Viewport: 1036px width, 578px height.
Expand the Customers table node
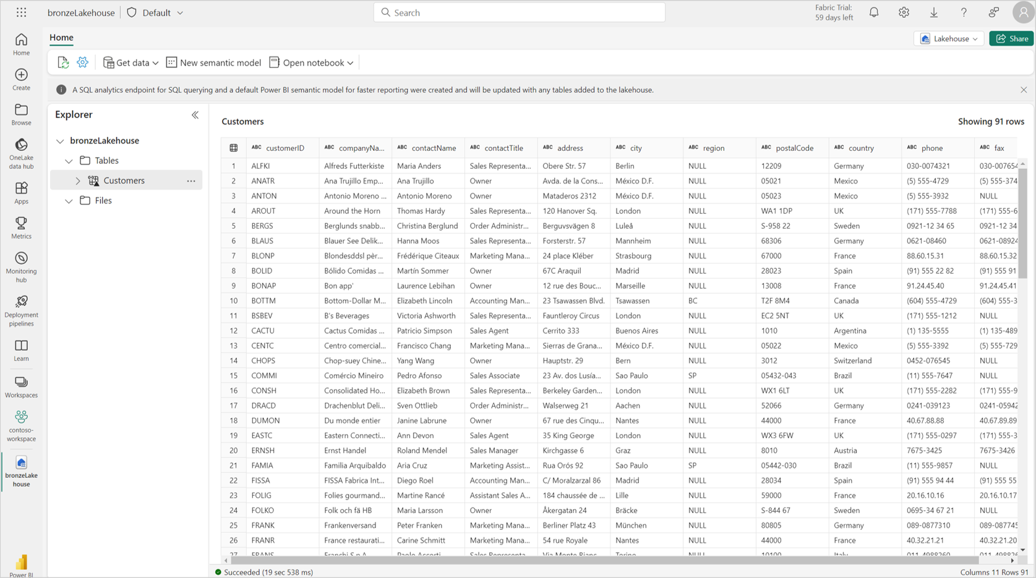pos(78,181)
